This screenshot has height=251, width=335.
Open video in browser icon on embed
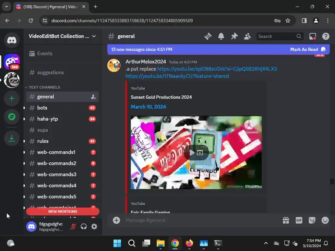click(200, 153)
